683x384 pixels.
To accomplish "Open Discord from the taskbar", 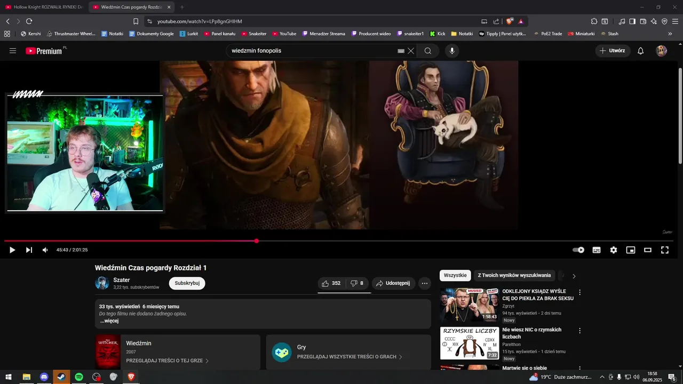I will (44, 377).
